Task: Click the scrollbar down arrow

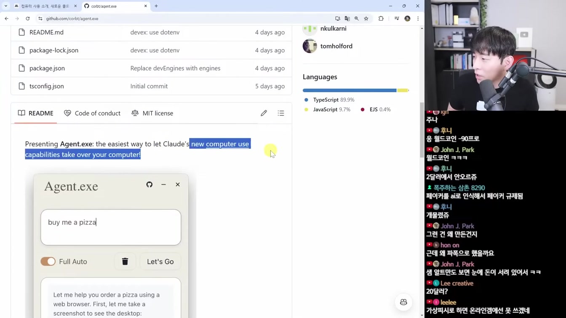Action: 422,315
